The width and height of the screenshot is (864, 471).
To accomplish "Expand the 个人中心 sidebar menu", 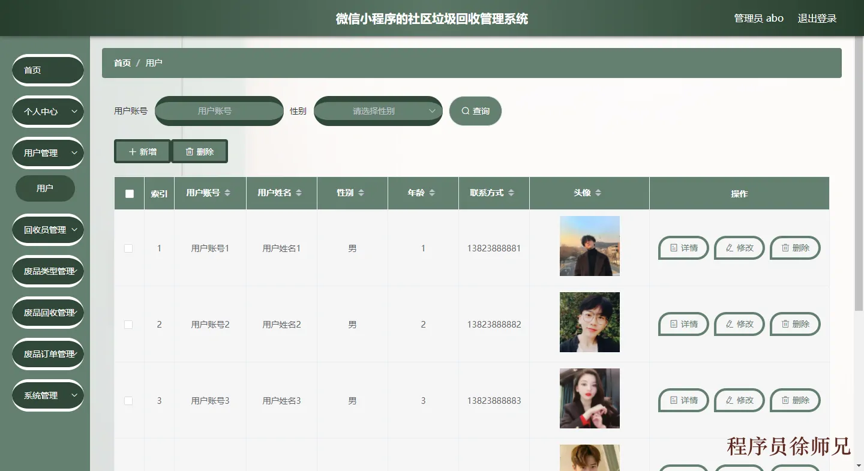I will click(x=48, y=112).
